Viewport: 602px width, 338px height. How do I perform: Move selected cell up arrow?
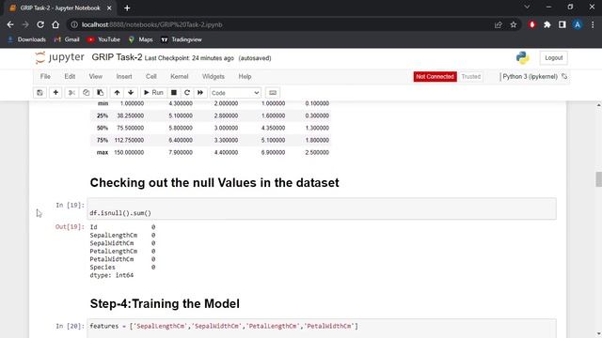coord(117,93)
